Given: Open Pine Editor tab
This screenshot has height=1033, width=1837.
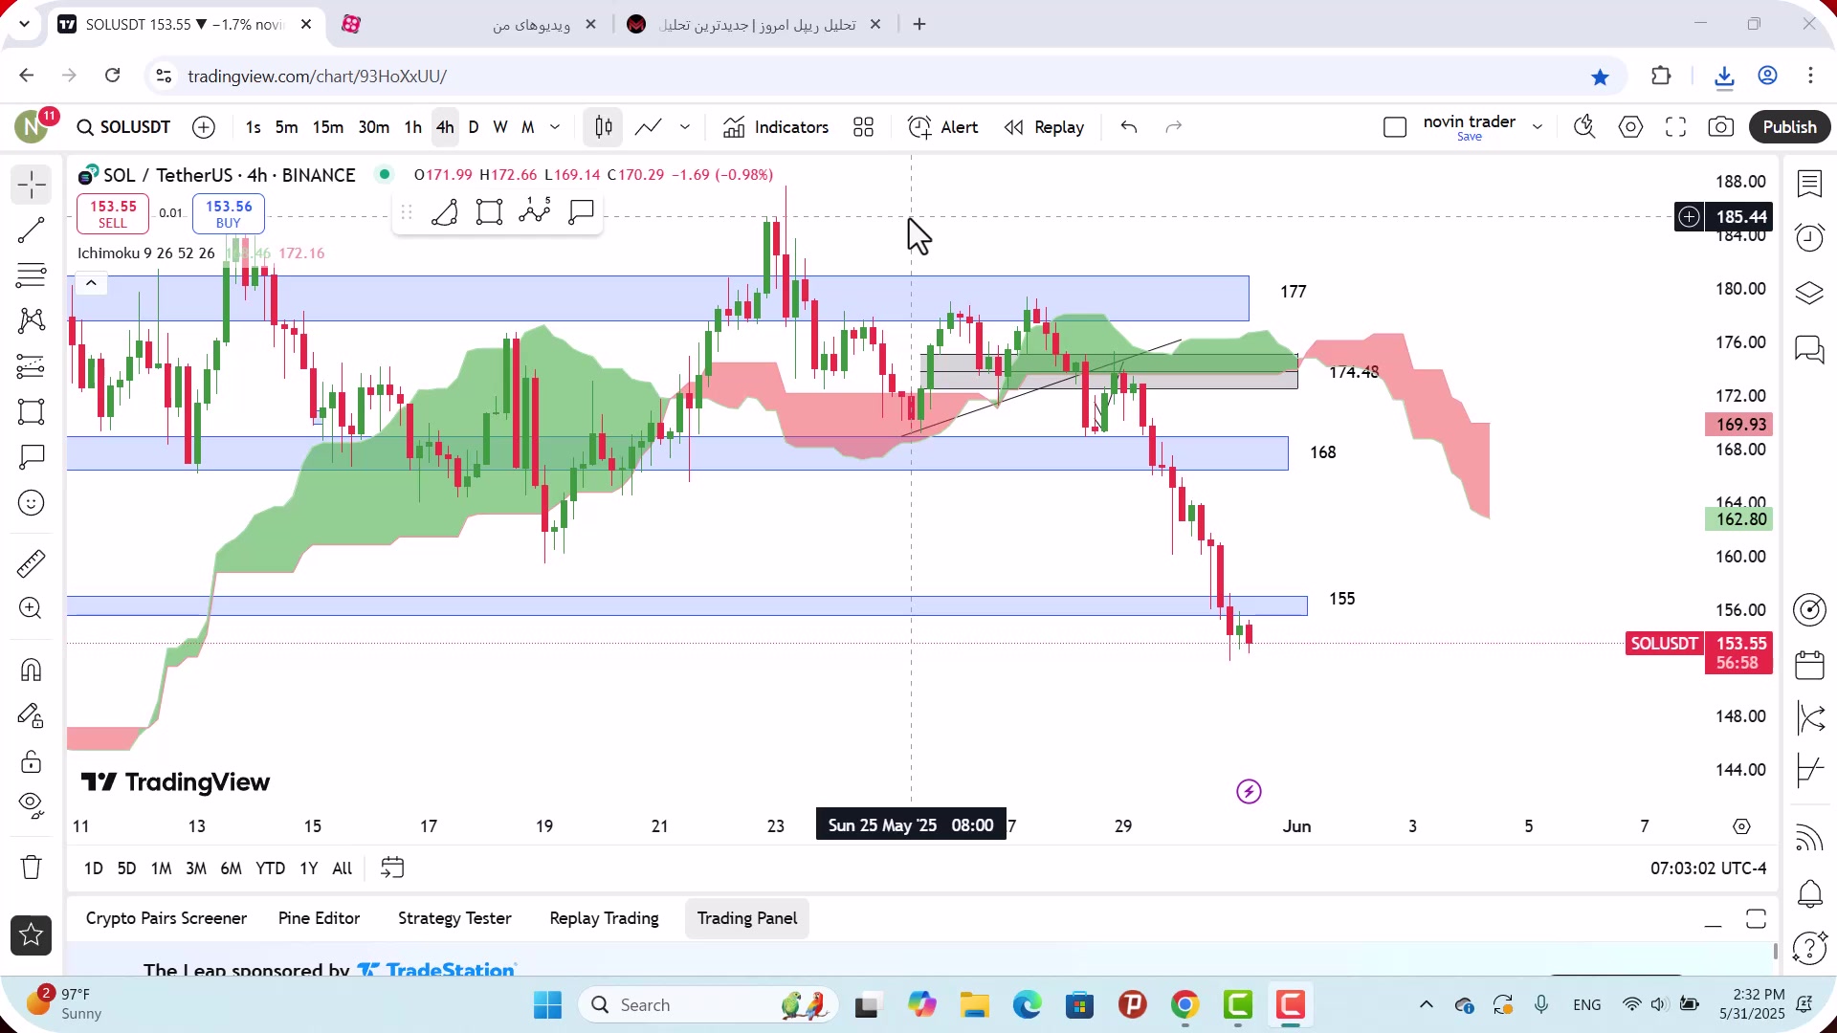Looking at the screenshot, I should 319,918.
